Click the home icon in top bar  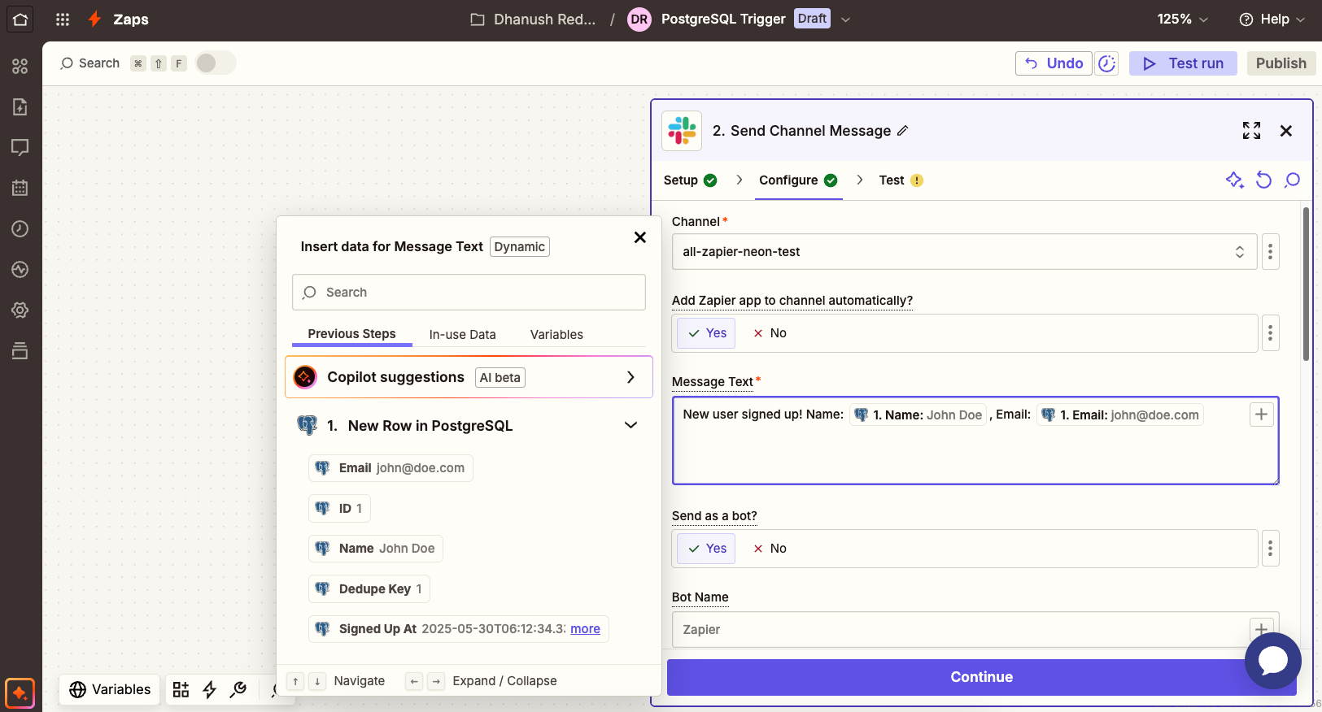pyautogui.click(x=20, y=20)
